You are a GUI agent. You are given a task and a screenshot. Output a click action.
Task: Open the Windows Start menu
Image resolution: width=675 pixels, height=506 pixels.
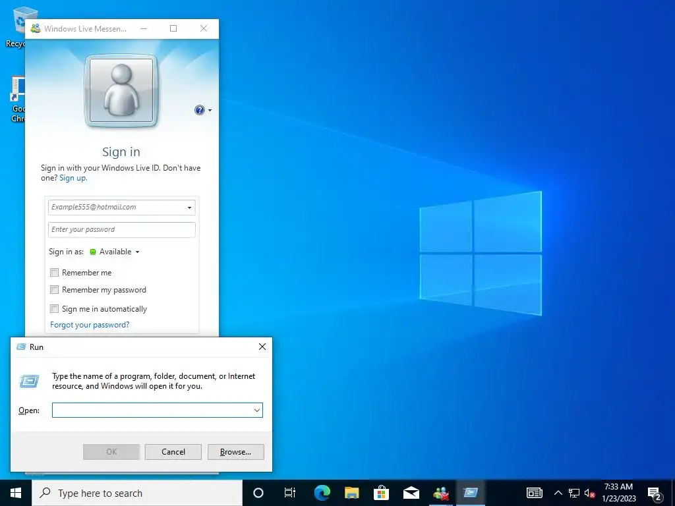16,493
